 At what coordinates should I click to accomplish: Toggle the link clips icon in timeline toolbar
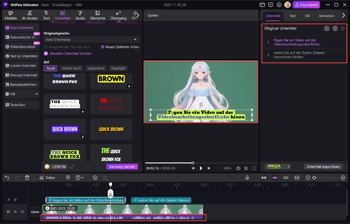click(x=264, y=178)
